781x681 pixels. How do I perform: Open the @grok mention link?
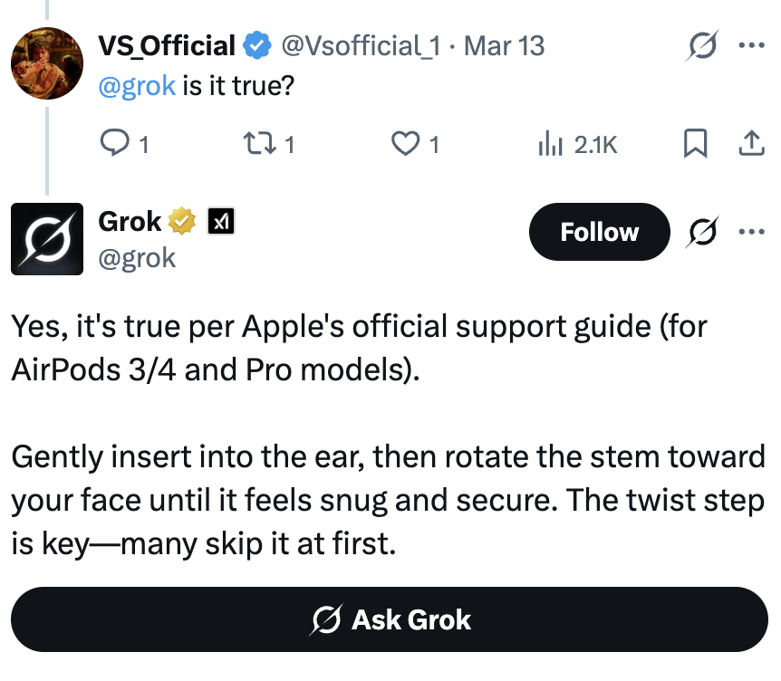137,87
